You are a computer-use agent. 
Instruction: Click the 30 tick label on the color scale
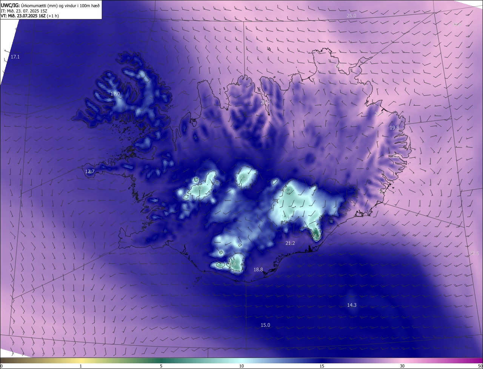coord(402,366)
